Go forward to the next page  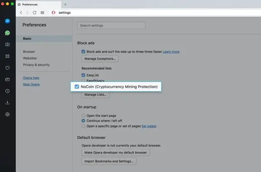tap(27, 13)
